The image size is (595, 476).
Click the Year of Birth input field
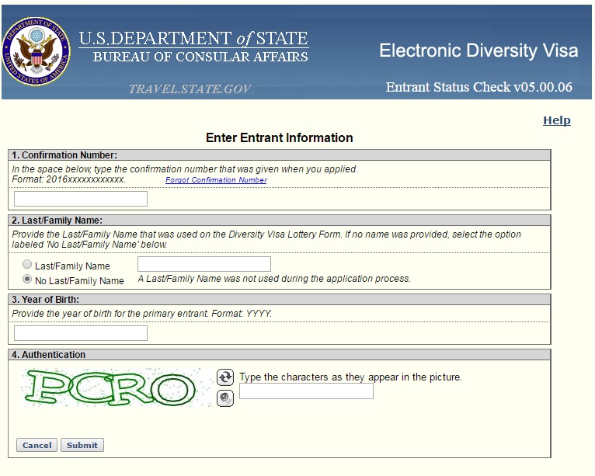pos(81,333)
